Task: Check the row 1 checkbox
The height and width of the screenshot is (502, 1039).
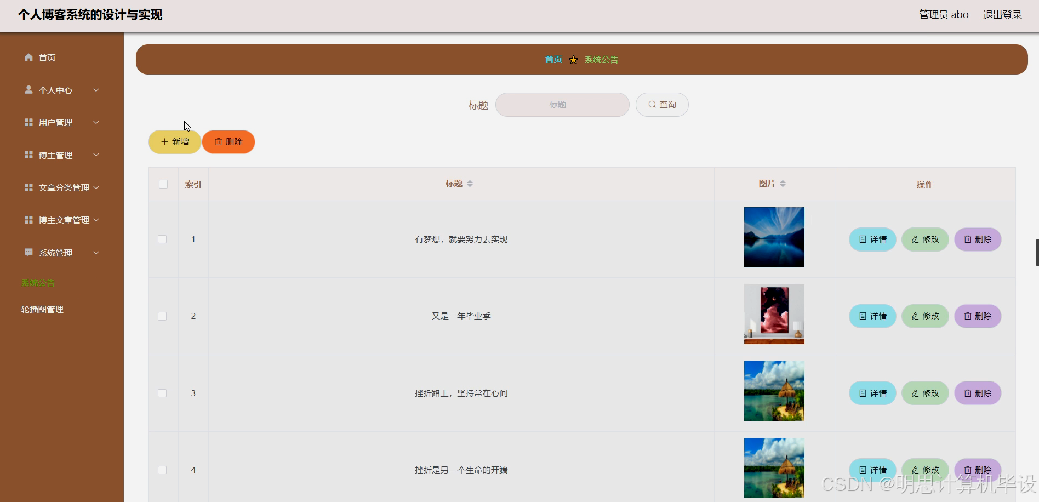Action: pos(162,239)
